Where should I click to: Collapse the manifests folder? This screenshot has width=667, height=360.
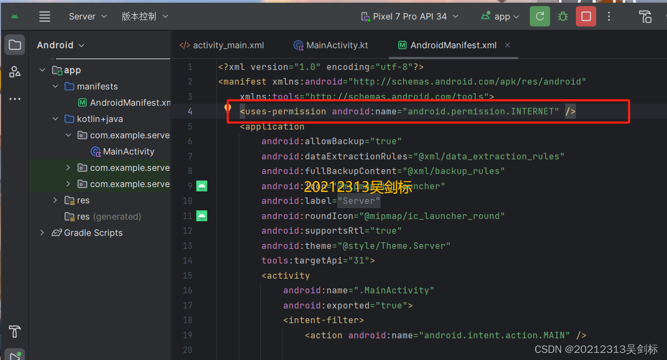(x=55, y=86)
